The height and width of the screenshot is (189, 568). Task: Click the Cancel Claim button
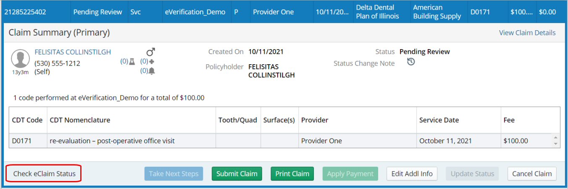pos(531,173)
